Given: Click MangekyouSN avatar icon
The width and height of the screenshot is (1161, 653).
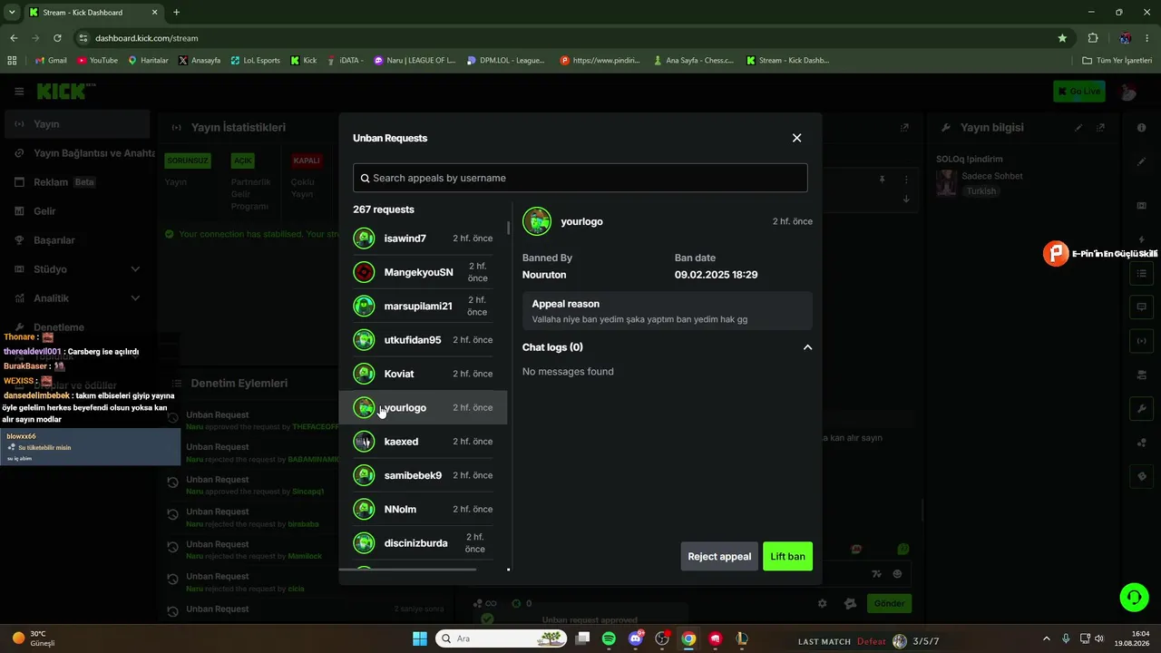Looking at the screenshot, I should 364,272.
